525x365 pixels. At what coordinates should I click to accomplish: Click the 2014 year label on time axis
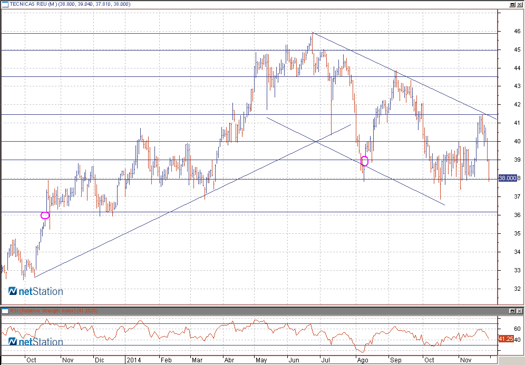(134, 360)
